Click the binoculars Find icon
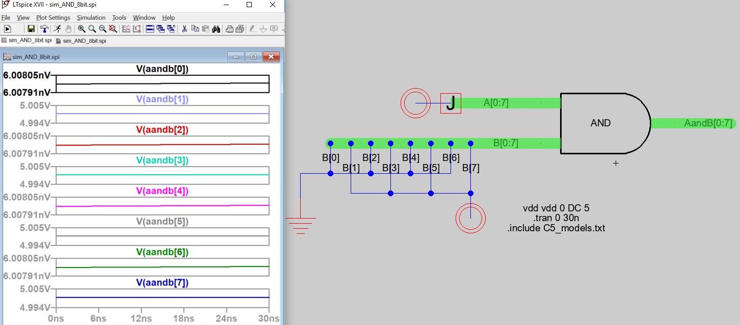 click(x=216, y=29)
